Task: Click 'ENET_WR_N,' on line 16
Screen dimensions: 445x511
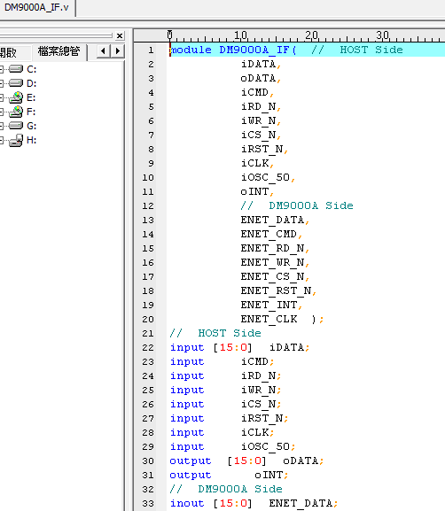Action: (x=275, y=263)
